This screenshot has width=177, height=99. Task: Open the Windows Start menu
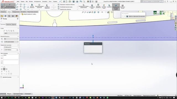tap(2, 98)
